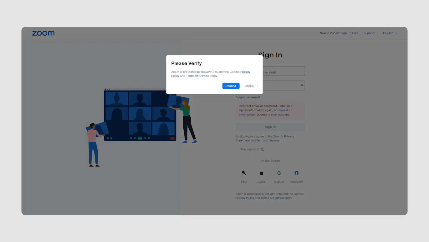Image resolution: width=429 pixels, height=242 pixels.
Task: Open the footer Terms of Service link
Action: tap(272, 198)
